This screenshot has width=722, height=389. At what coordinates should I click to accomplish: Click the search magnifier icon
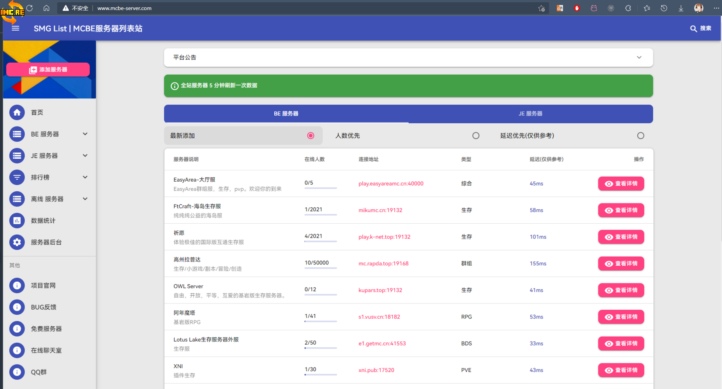click(x=693, y=28)
